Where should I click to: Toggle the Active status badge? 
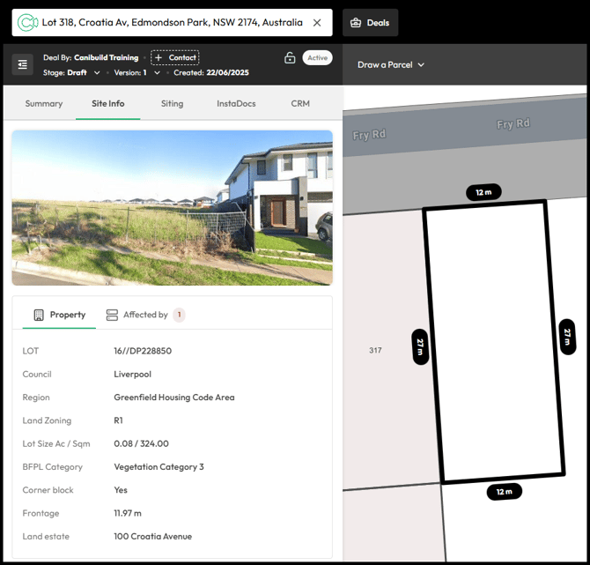317,58
